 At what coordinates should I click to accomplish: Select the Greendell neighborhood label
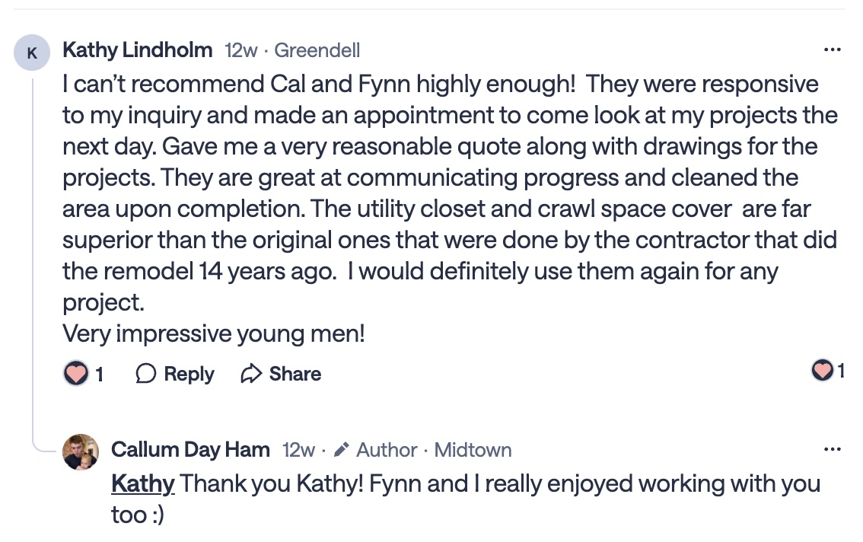coord(317,51)
